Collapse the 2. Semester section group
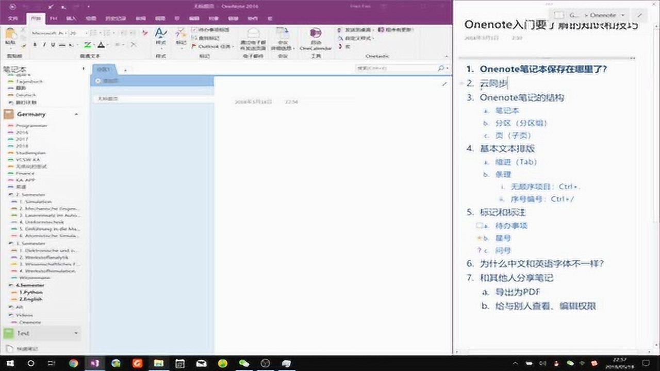The image size is (660, 371). 10,195
